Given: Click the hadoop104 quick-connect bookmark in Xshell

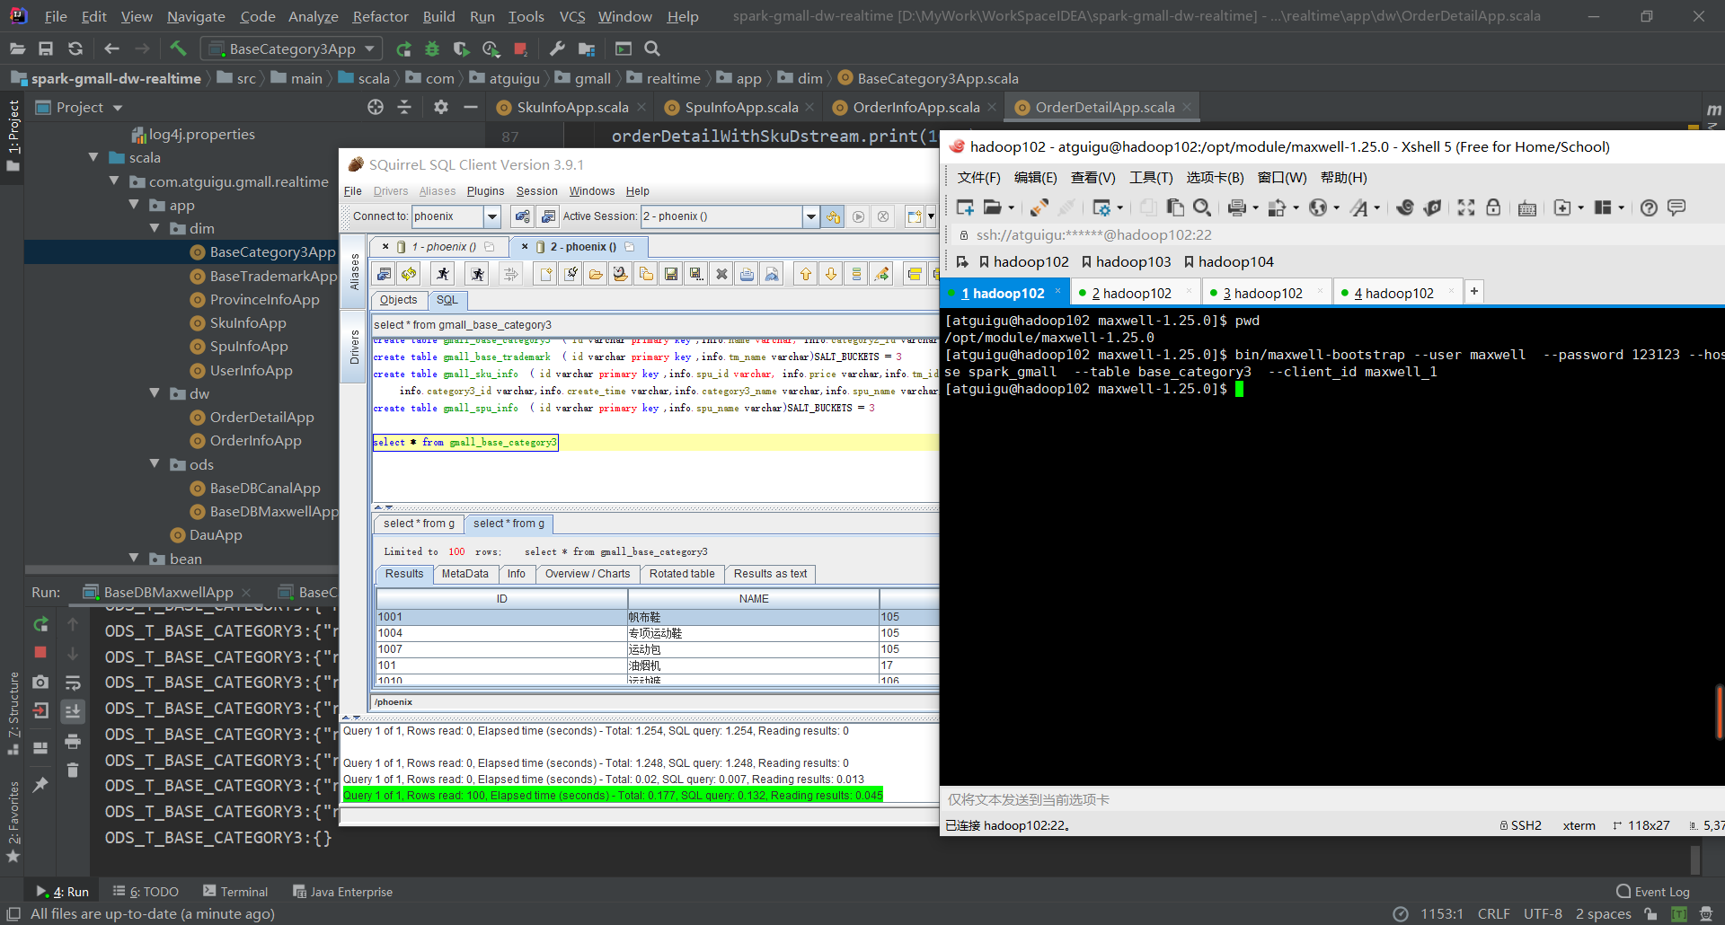Looking at the screenshot, I should click(x=1228, y=261).
